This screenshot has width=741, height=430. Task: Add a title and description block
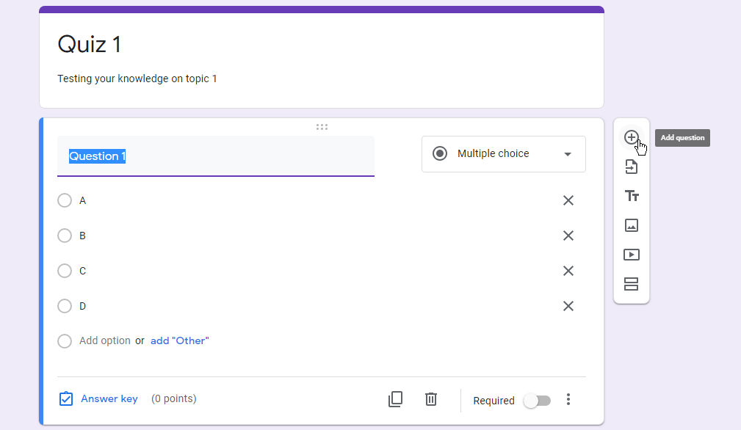tap(632, 196)
